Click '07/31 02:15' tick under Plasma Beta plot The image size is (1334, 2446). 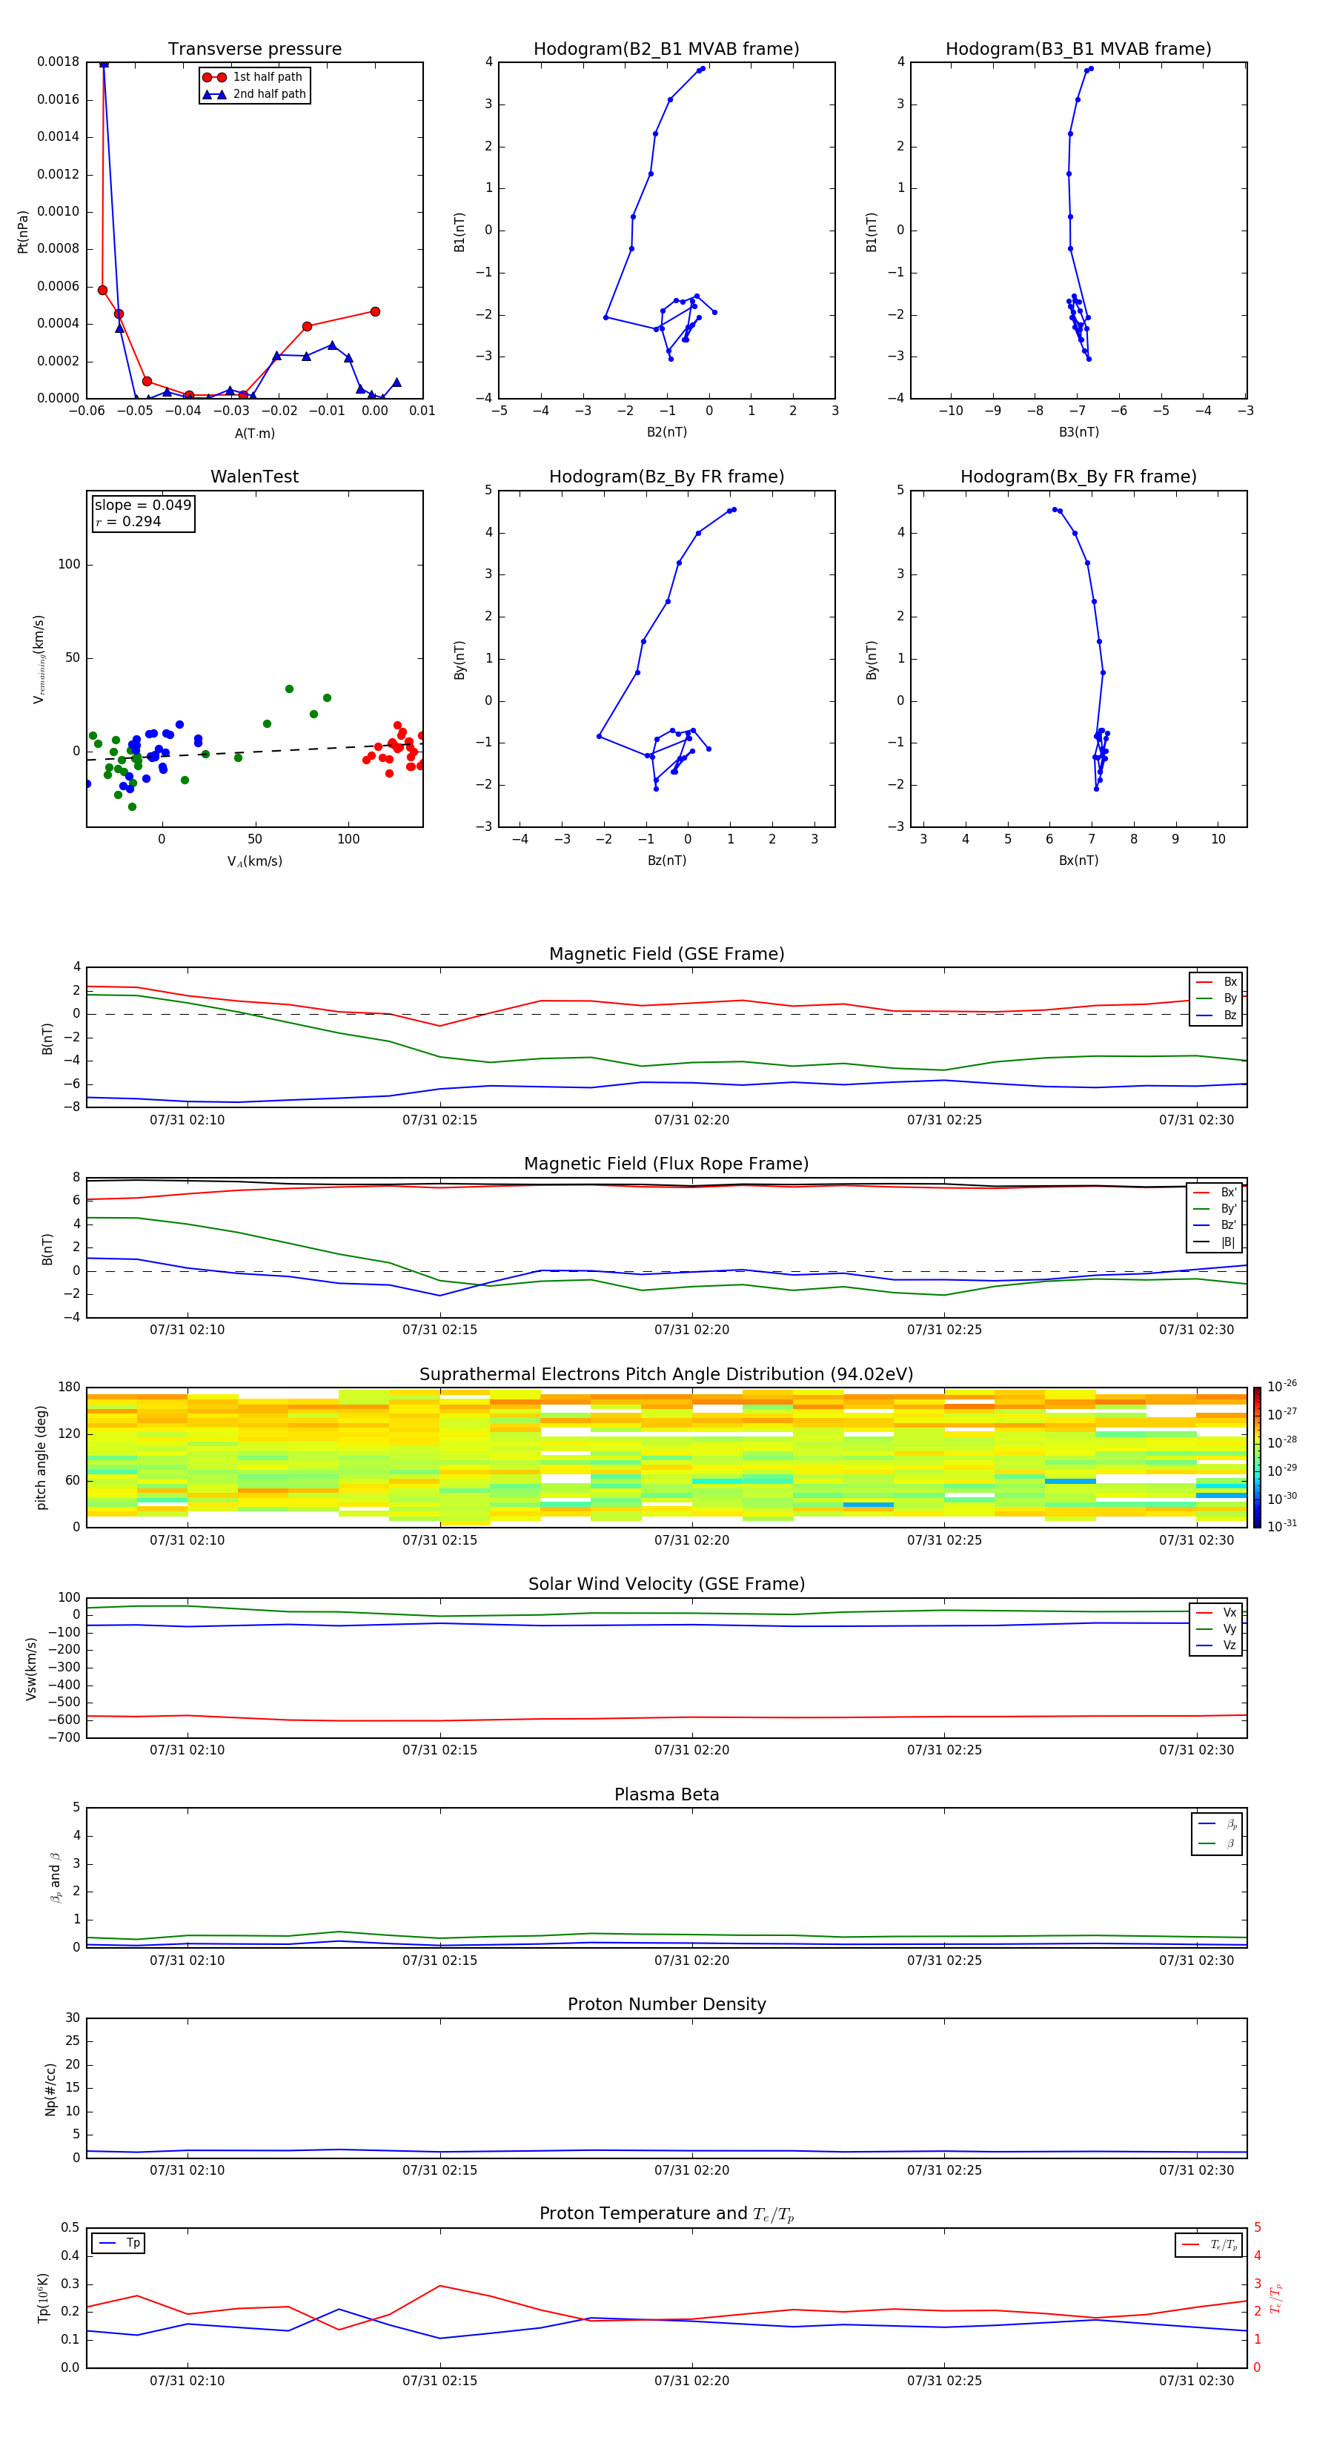coord(439,1960)
